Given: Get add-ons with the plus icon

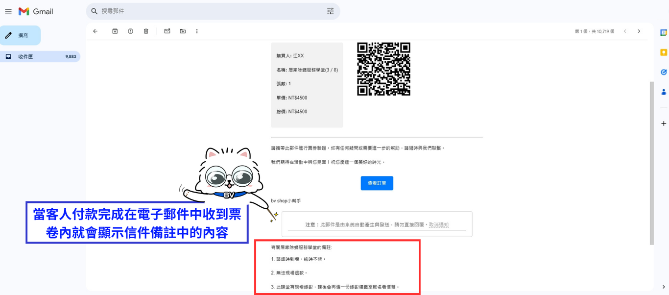Looking at the screenshot, I should [664, 123].
